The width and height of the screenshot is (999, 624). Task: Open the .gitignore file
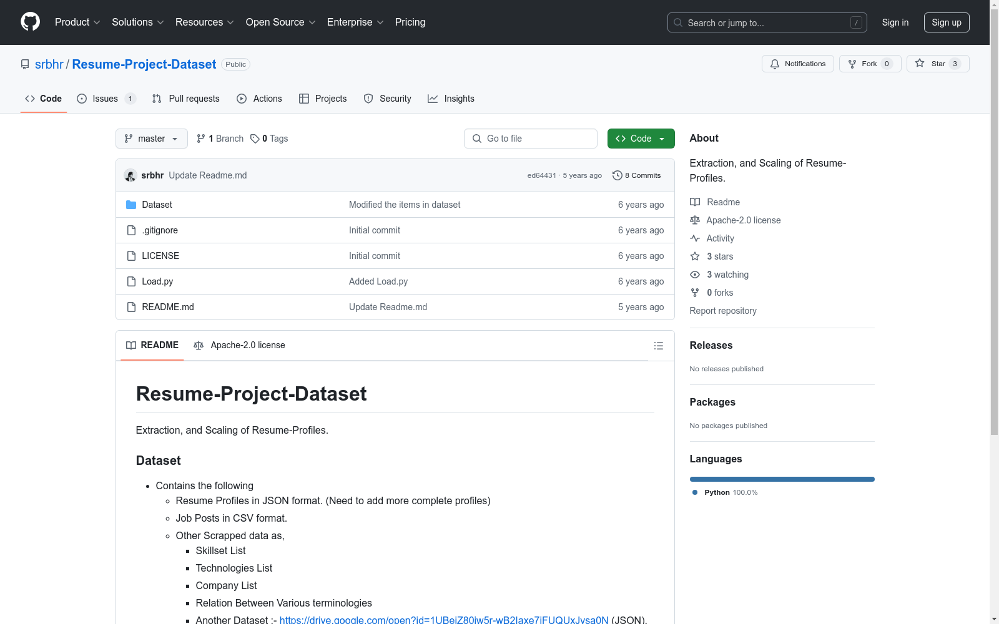point(160,230)
